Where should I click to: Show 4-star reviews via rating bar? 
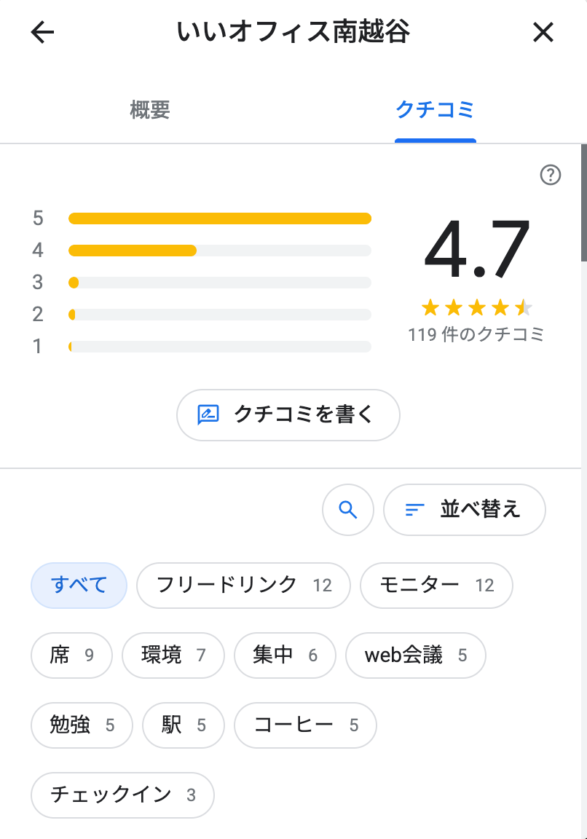[x=220, y=251]
